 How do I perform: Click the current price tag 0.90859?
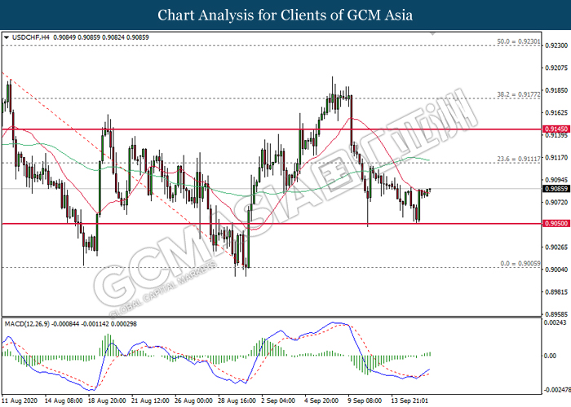555,189
